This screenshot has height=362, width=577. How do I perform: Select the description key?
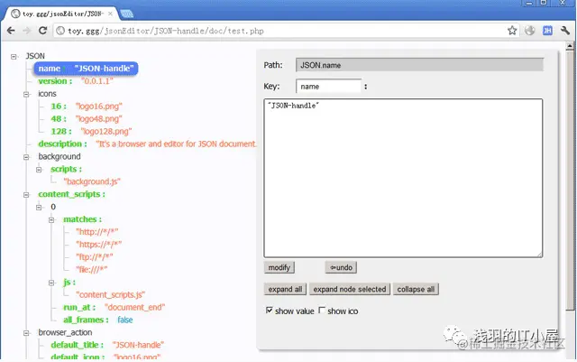[62, 144]
